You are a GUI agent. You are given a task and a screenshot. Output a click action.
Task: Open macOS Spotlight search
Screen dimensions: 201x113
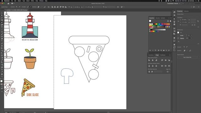[196, 1]
